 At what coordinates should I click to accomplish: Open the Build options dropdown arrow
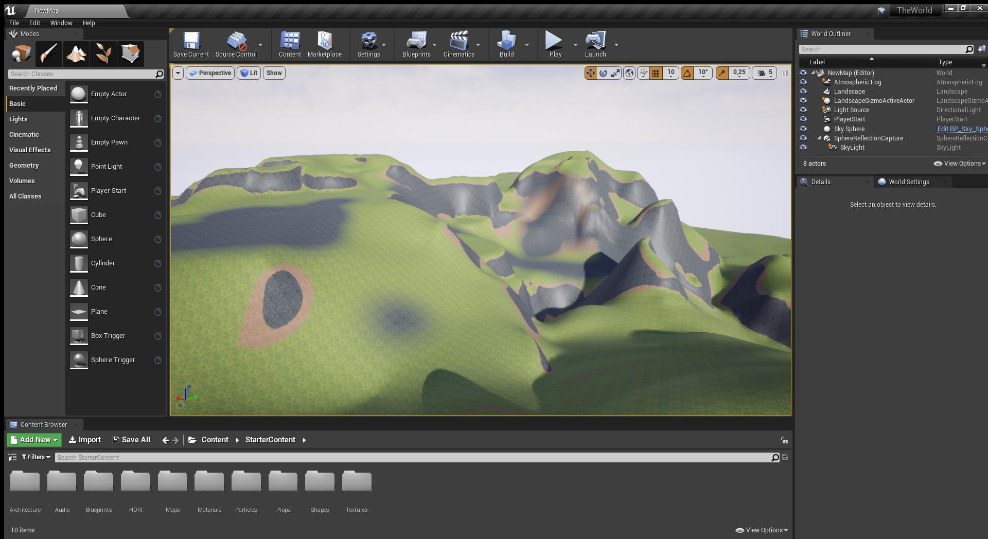[x=526, y=45]
